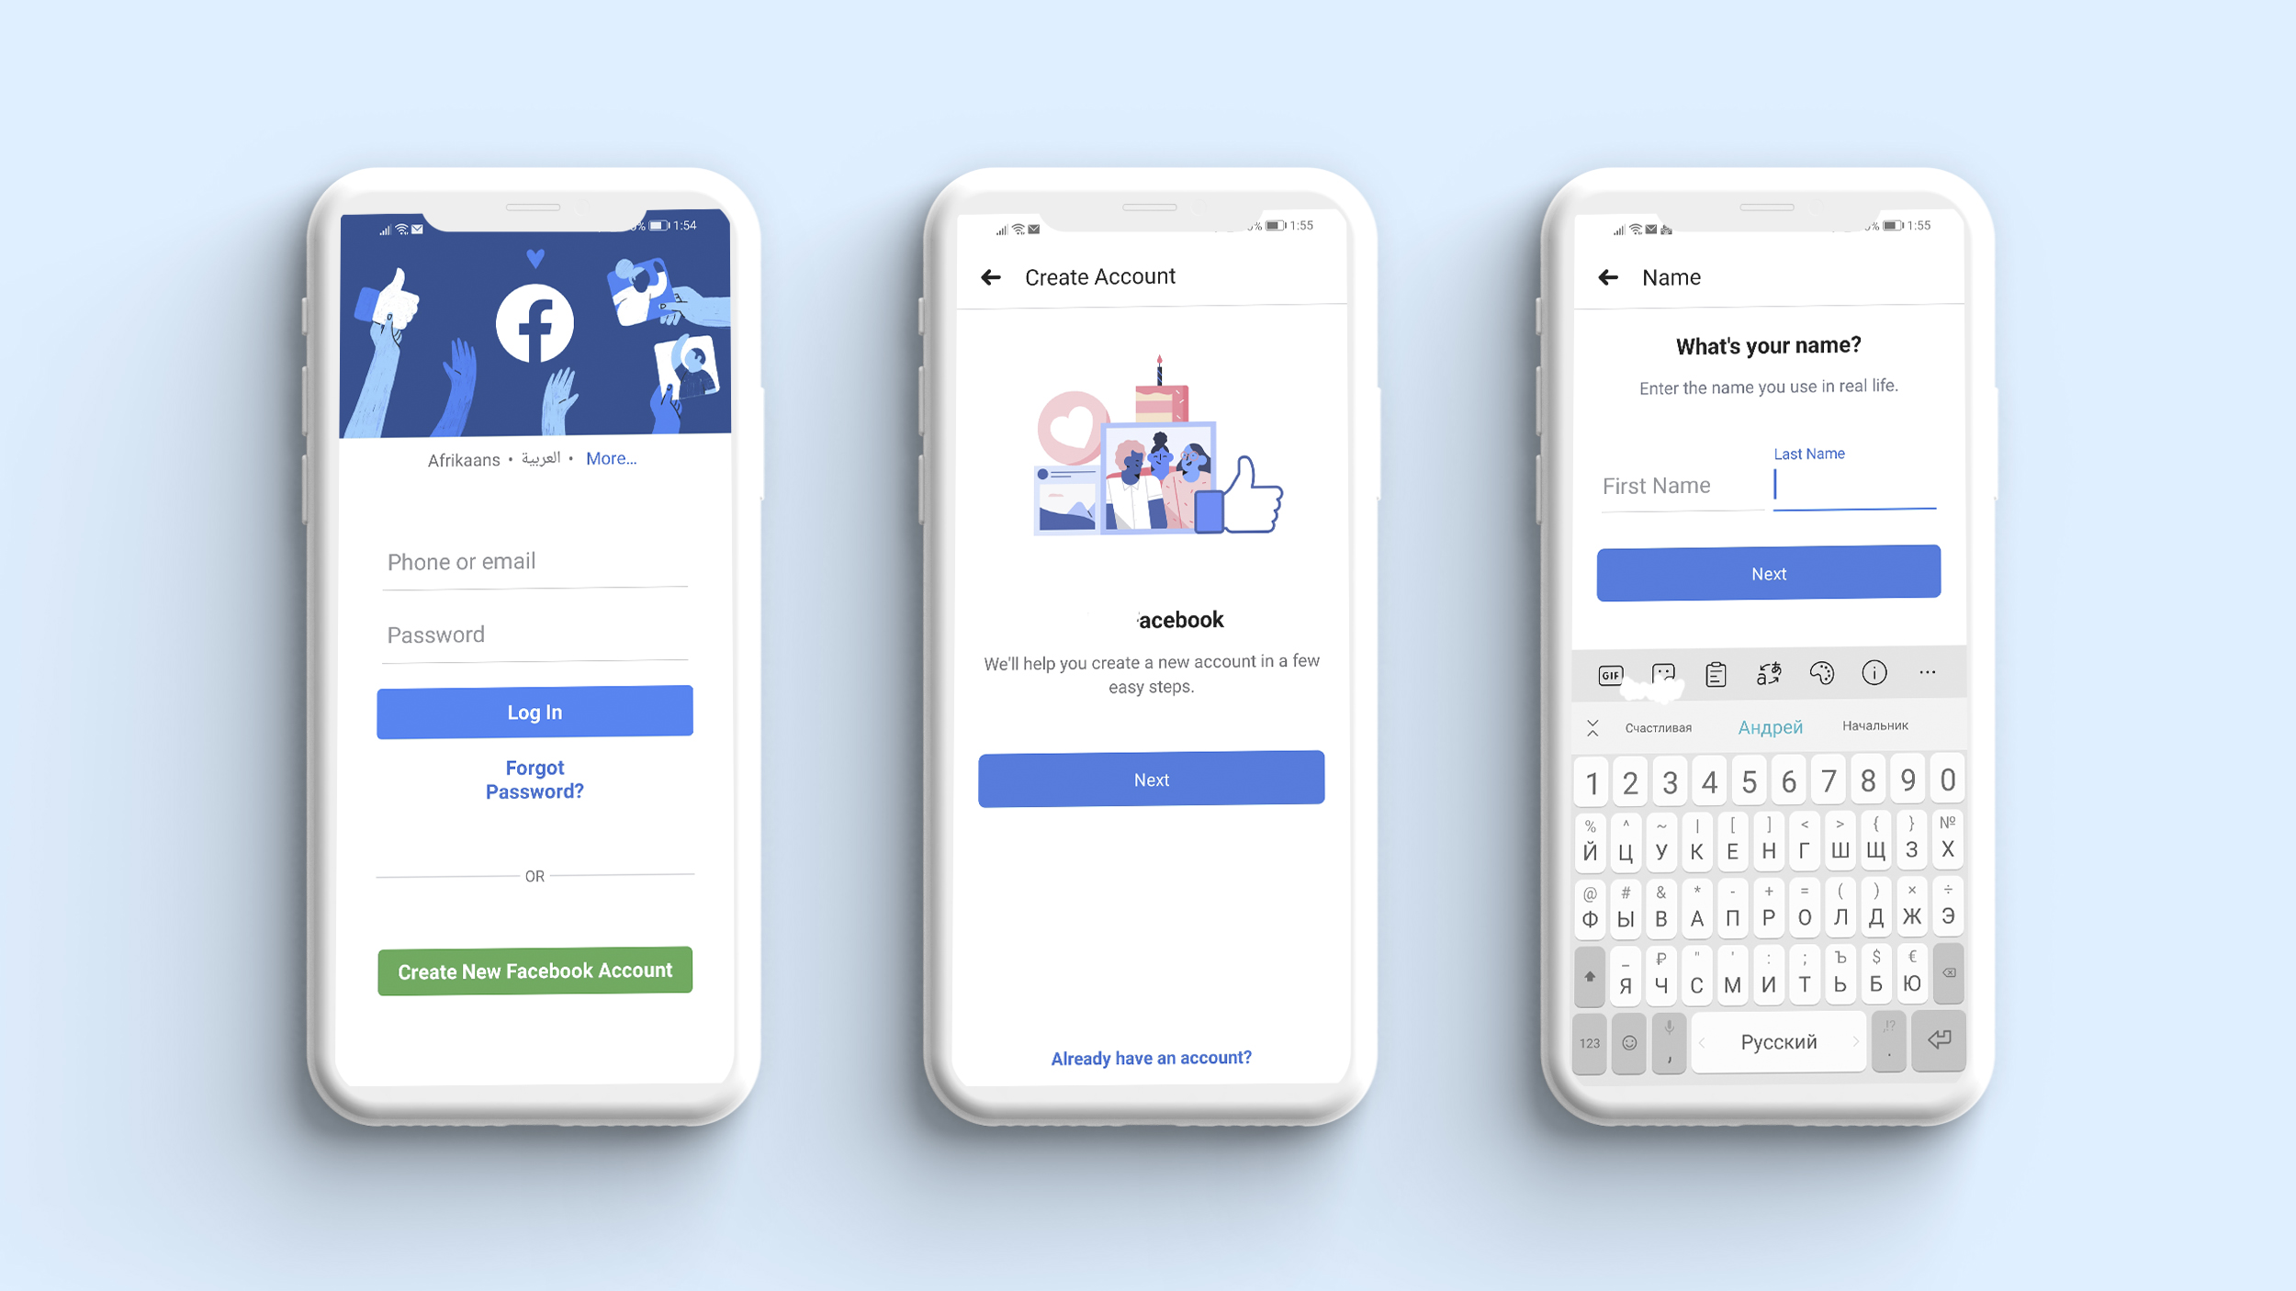The image size is (2296, 1291).
Task: Click Next button on Create Account screen
Action: (1151, 779)
